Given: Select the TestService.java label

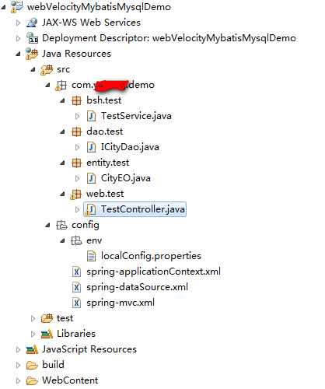Looking at the screenshot, I should (136, 116).
